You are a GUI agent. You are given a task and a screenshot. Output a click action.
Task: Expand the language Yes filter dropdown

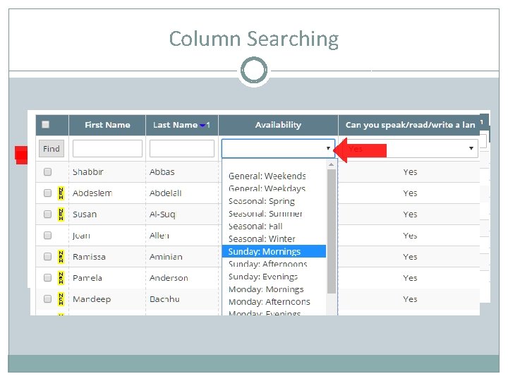[x=409, y=148]
